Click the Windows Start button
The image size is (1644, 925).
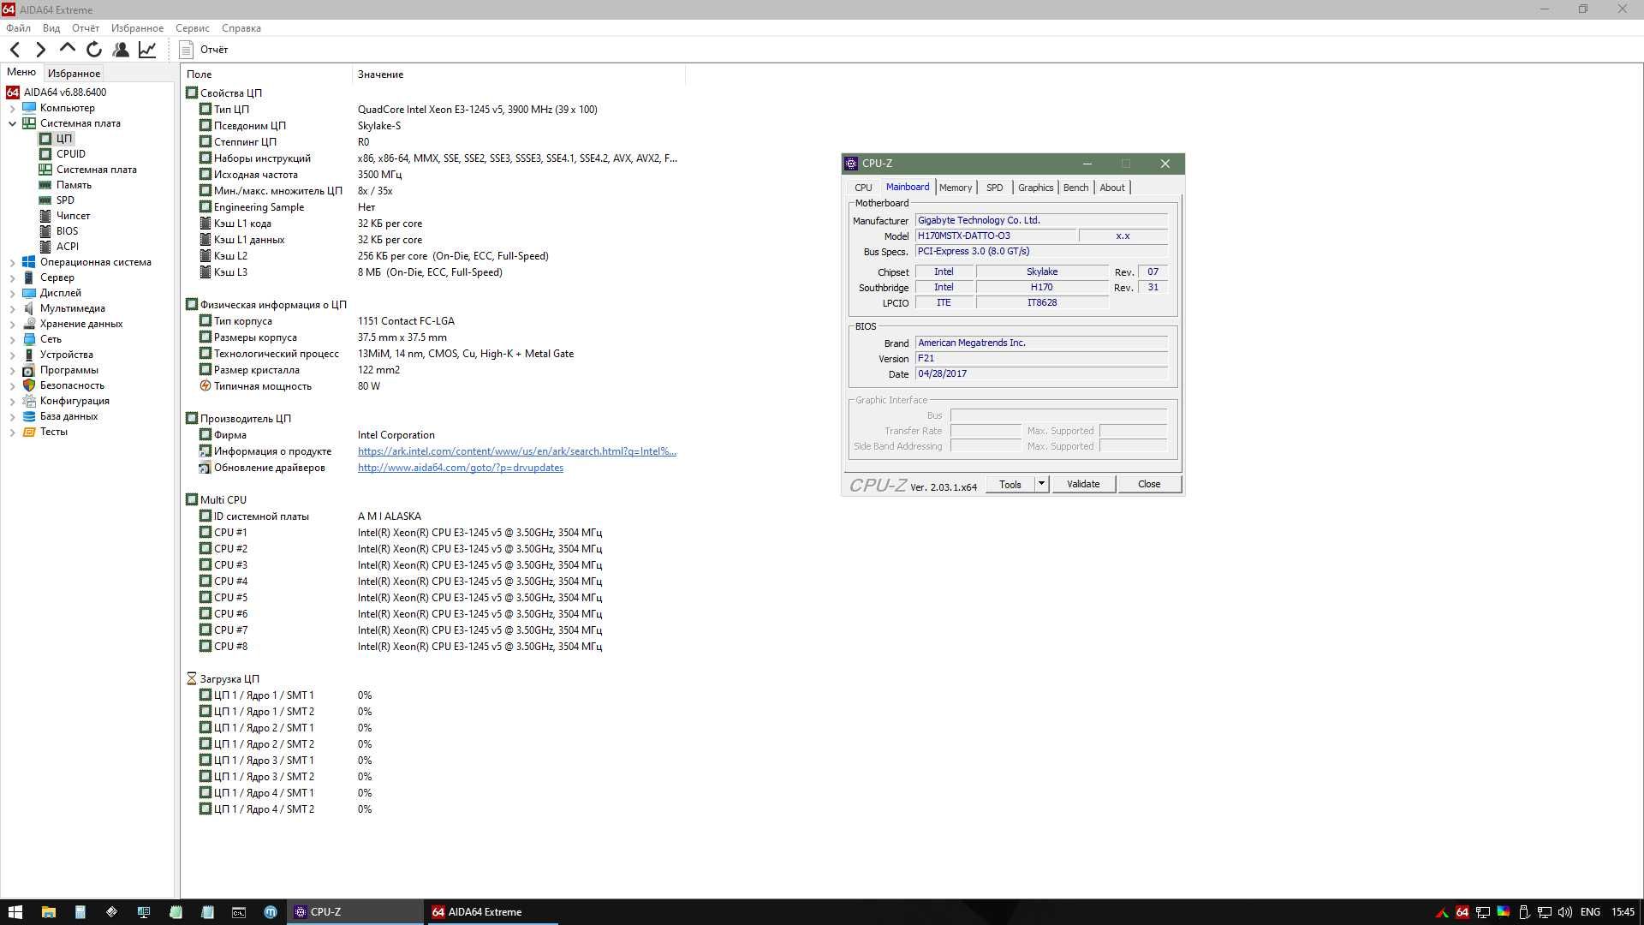click(15, 912)
